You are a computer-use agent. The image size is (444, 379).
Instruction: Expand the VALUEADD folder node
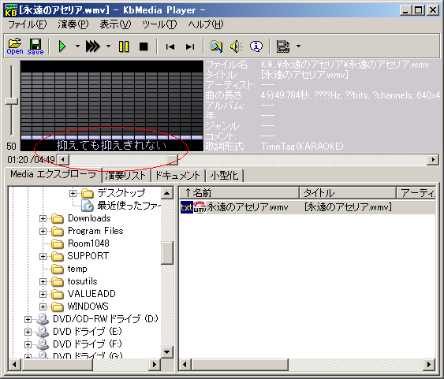[x=43, y=294]
